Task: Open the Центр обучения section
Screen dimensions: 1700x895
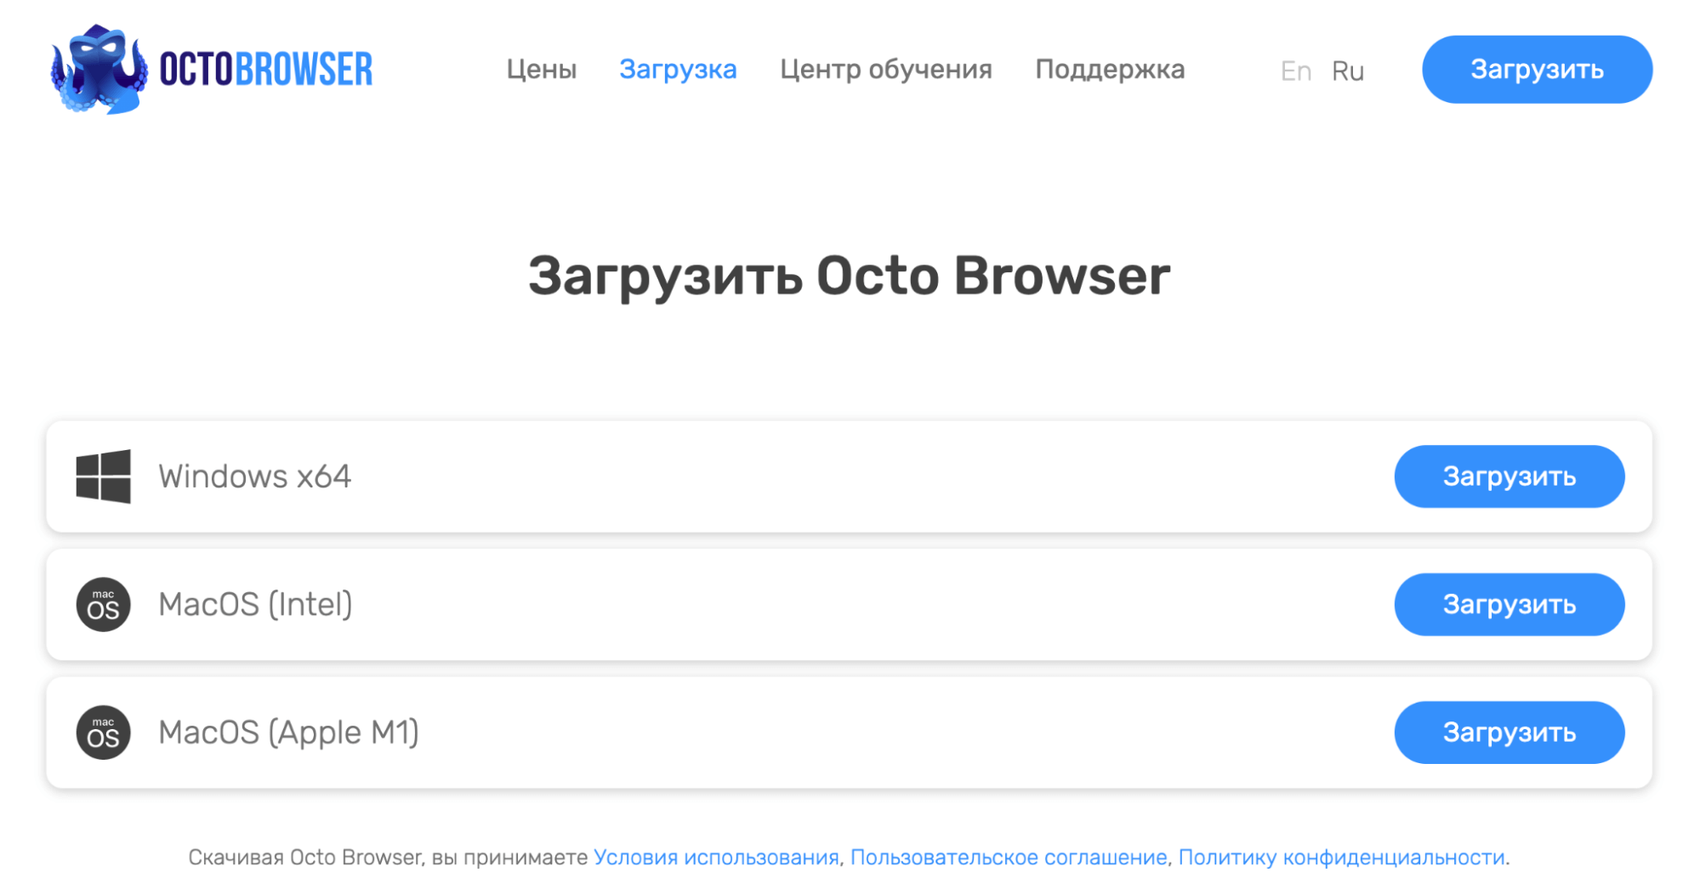Action: click(885, 70)
